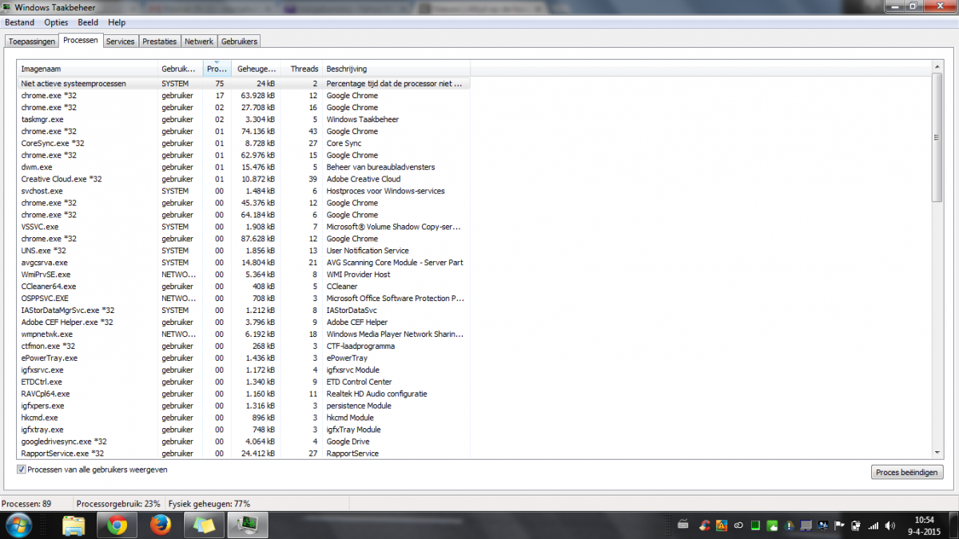The width and height of the screenshot is (959, 539).
Task: Select the wmpnetwk.exe process row
Action: 243,334
